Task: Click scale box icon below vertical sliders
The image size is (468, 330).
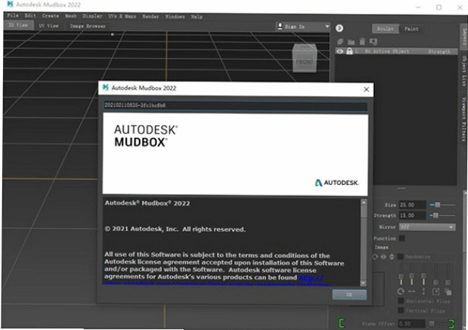Action: [x=436, y=292]
